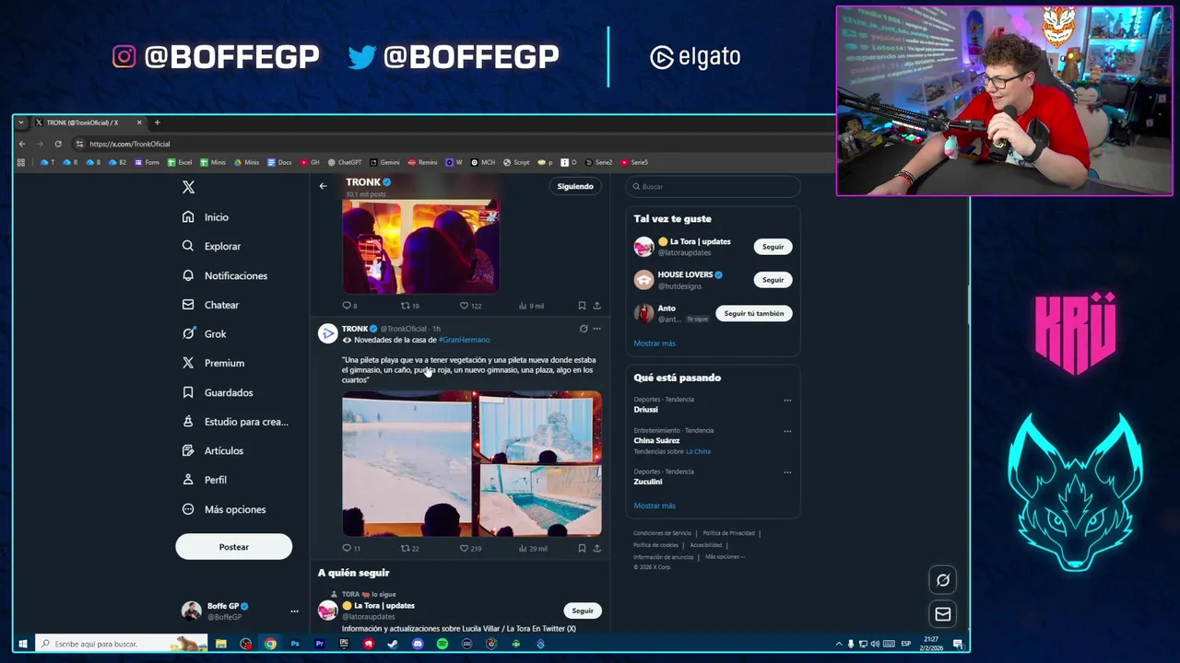The width and height of the screenshot is (1180, 663).
Task: Bookmark the Gran Hermano novedades post
Action: coord(582,548)
